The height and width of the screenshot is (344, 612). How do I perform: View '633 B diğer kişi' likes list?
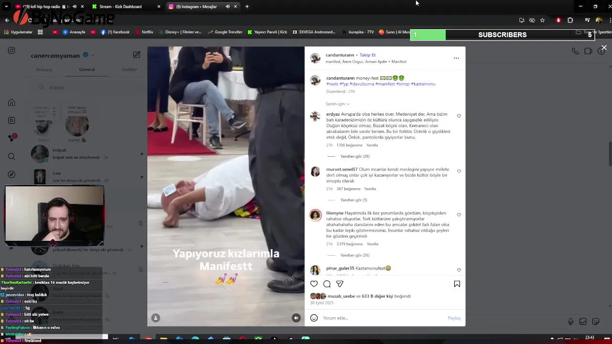pyautogui.click(x=377, y=296)
